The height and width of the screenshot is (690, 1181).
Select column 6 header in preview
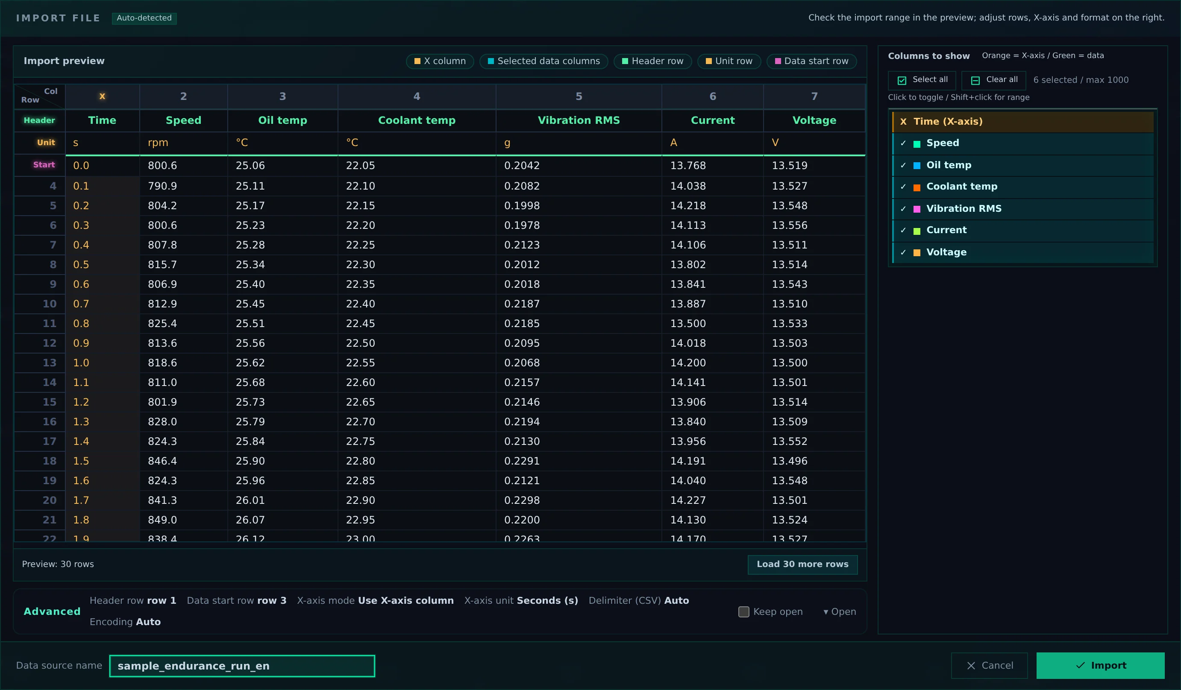click(x=712, y=96)
